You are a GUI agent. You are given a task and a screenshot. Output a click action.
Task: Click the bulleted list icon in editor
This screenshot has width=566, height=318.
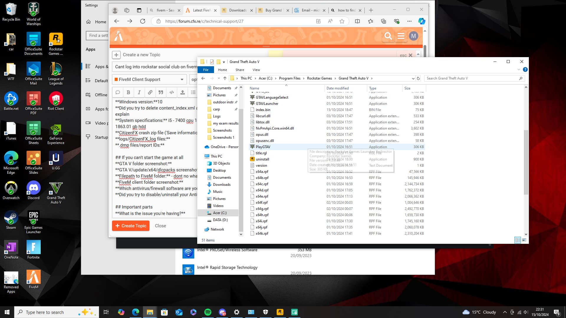pyautogui.click(x=193, y=92)
